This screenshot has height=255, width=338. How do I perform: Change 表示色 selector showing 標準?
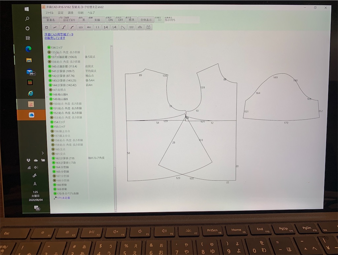point(131,20)
